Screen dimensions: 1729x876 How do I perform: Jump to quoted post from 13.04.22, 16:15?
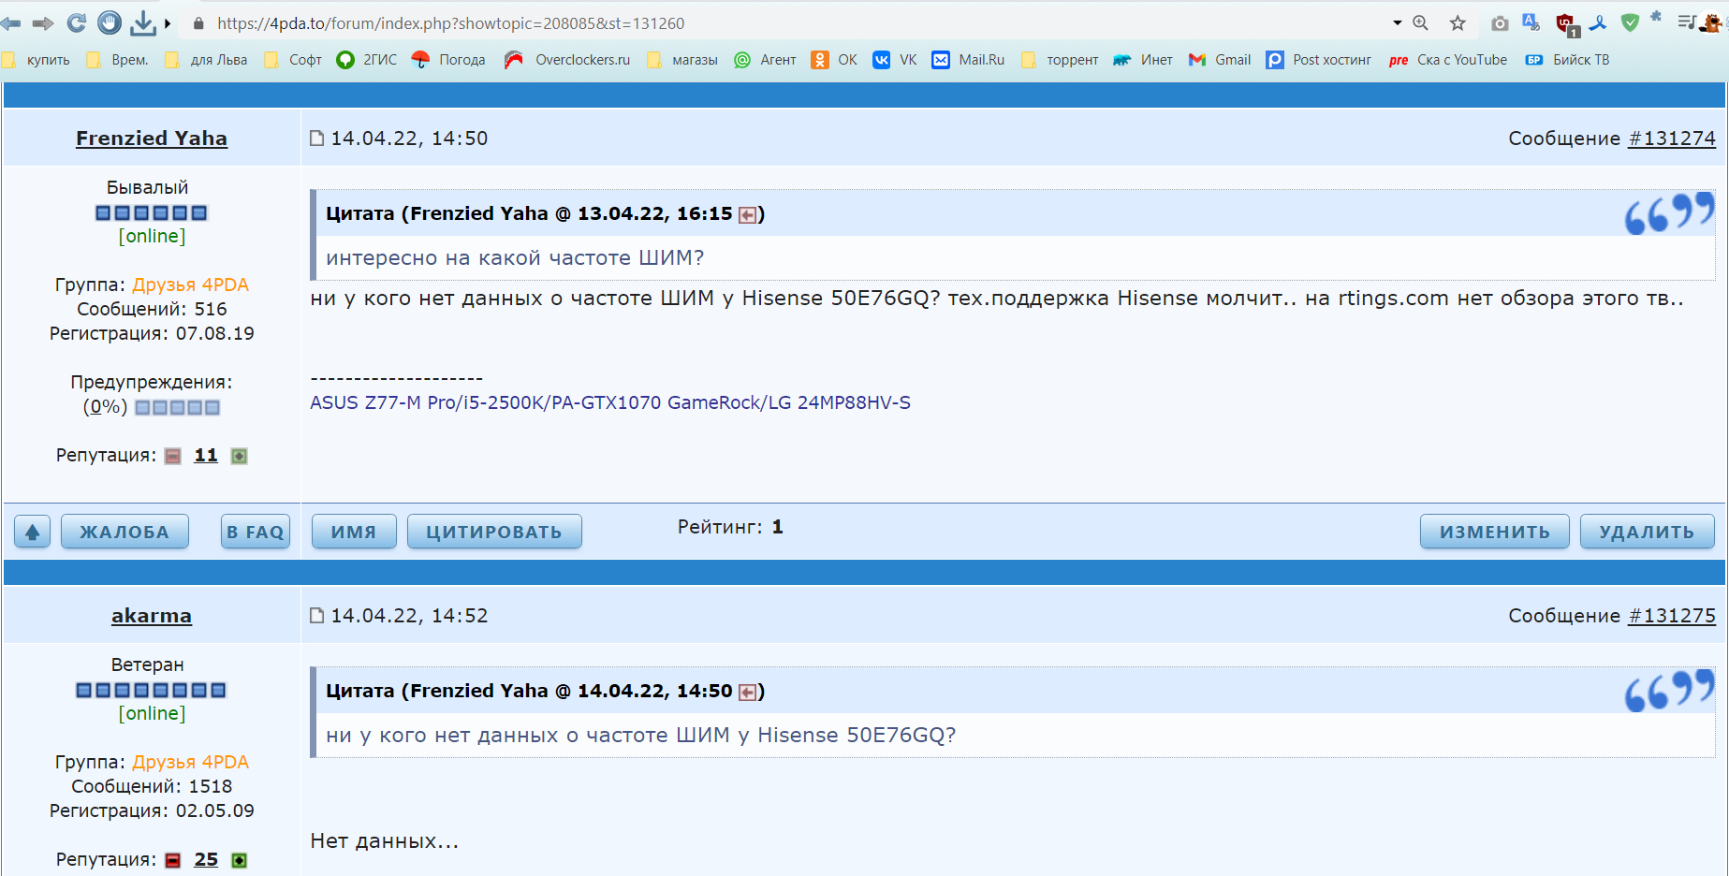tap(747, 215)
